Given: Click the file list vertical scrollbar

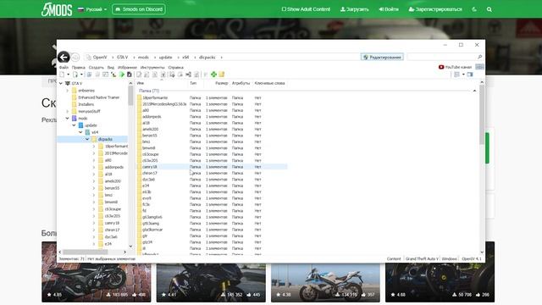Looking at the screenshot, I should click(482, 114).
